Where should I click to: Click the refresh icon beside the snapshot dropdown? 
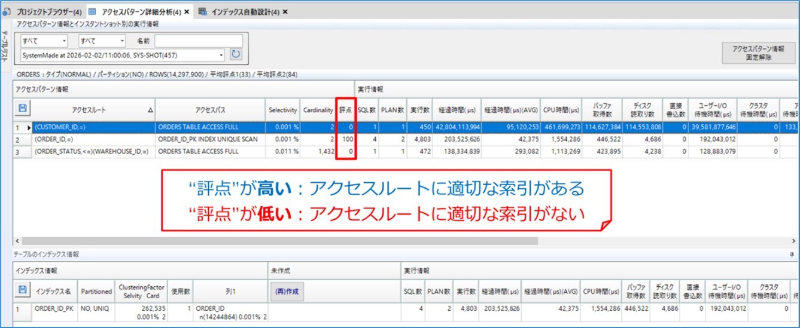(236, 55)
